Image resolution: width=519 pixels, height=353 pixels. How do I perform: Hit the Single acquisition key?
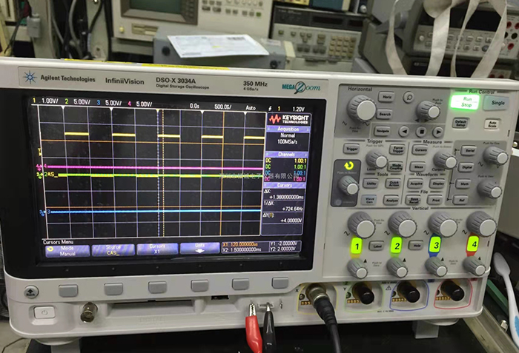point(497,103)
